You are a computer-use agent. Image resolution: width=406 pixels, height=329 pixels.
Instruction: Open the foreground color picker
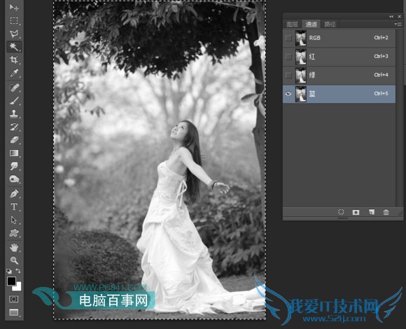click(11, 281)
